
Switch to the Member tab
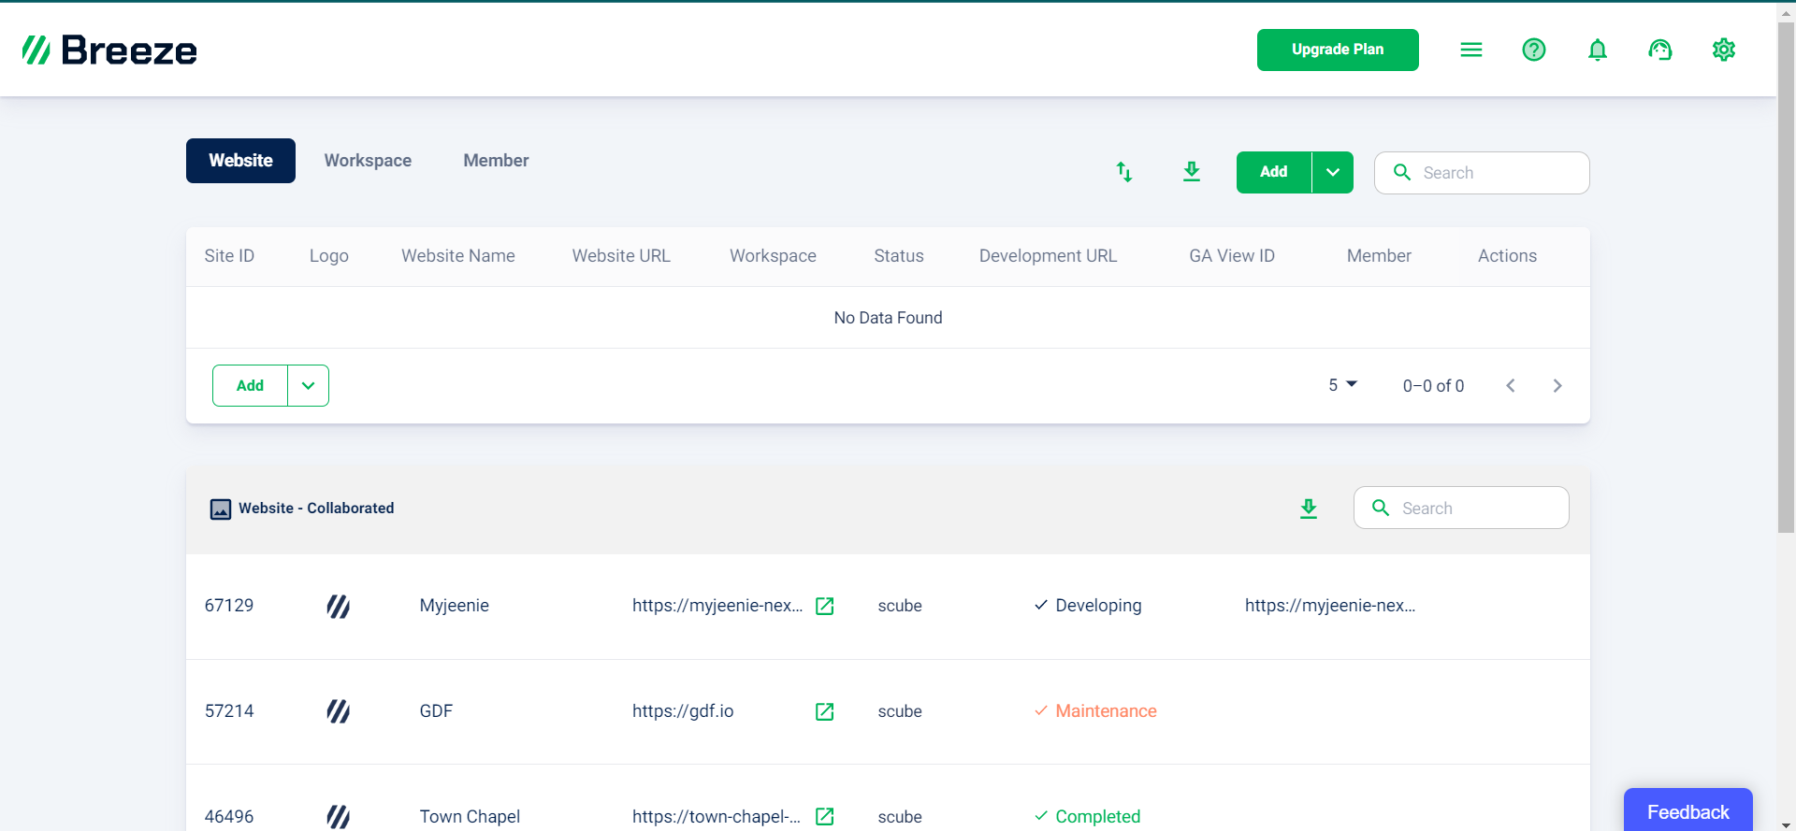[x=496, y=161]
